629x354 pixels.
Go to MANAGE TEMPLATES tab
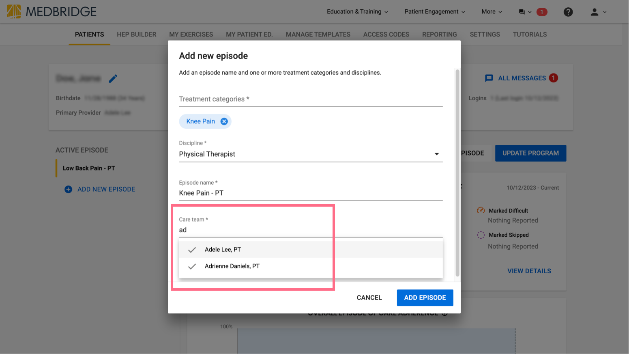coord(318,35)
